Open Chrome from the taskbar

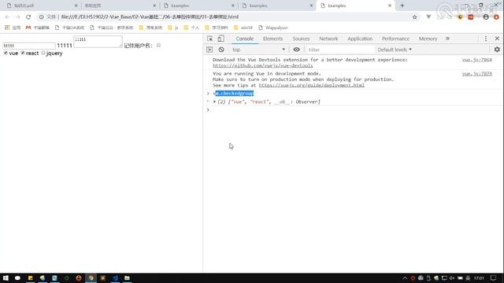tap(91, 277)
